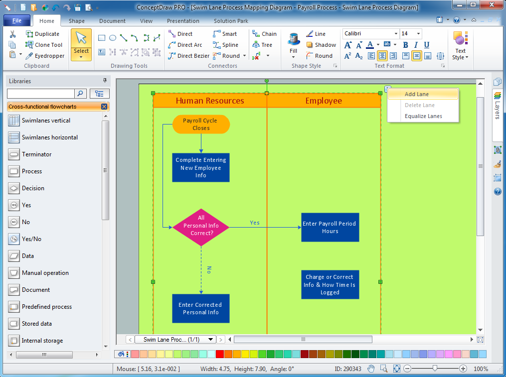The width and height of the screenshot is (506, 377).
Task: Open the font size dropdown
Action: (418, 34)
